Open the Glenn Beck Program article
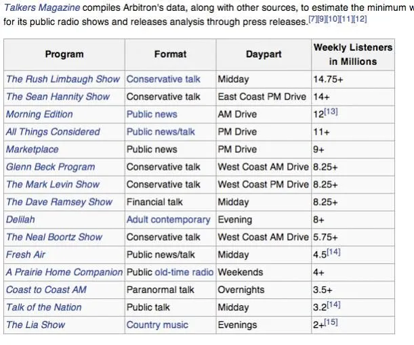This screenshot has height=345, width=414. [x=51, y=167]
